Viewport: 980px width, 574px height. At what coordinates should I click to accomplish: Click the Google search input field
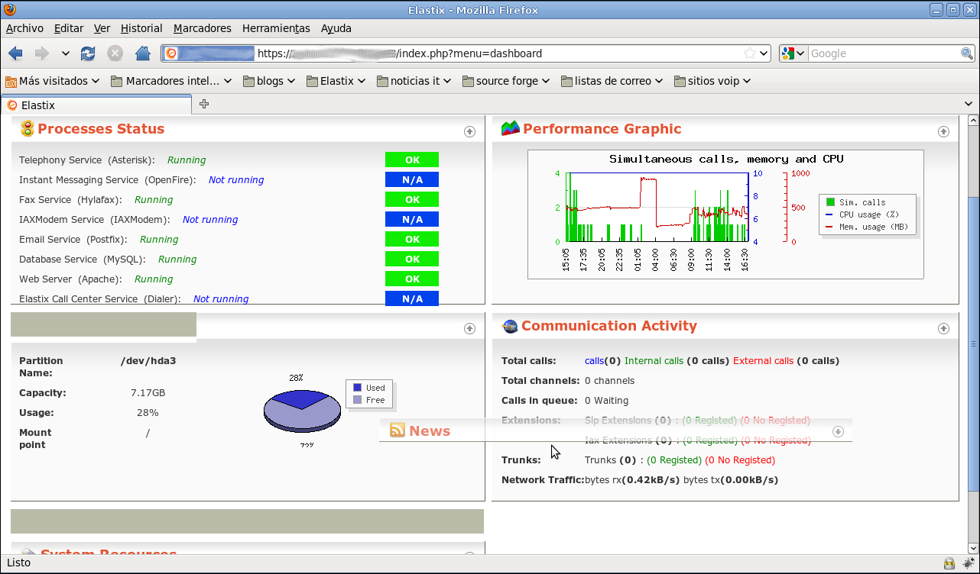[x=884, y=53]
